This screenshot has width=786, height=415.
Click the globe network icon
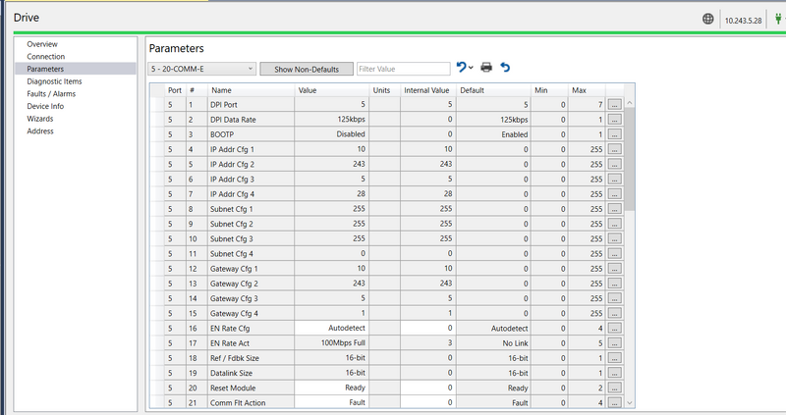coord(707,19)
